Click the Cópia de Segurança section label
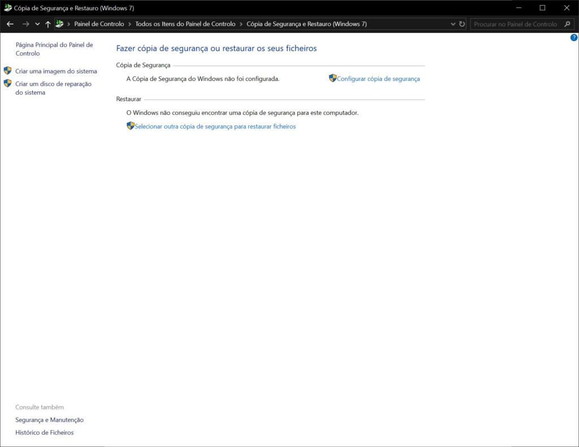This screenshot has width=579, height=447. (143, 66)
